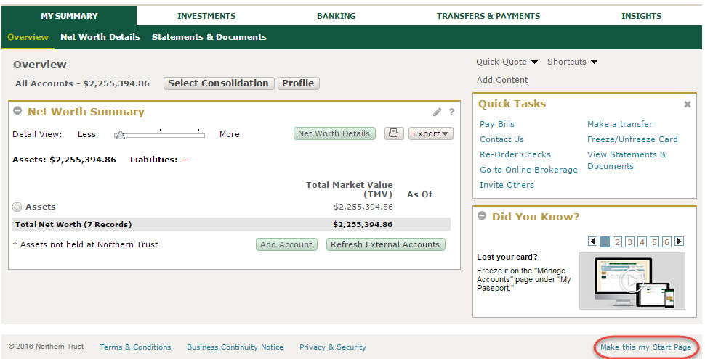Click the All Accounts - $2,255,394.86 text

tap(82, 83)
